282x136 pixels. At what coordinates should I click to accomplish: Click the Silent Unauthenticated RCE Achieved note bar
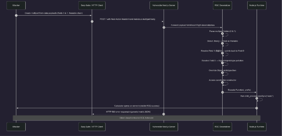pyautogui.click(x=136, y=118)
